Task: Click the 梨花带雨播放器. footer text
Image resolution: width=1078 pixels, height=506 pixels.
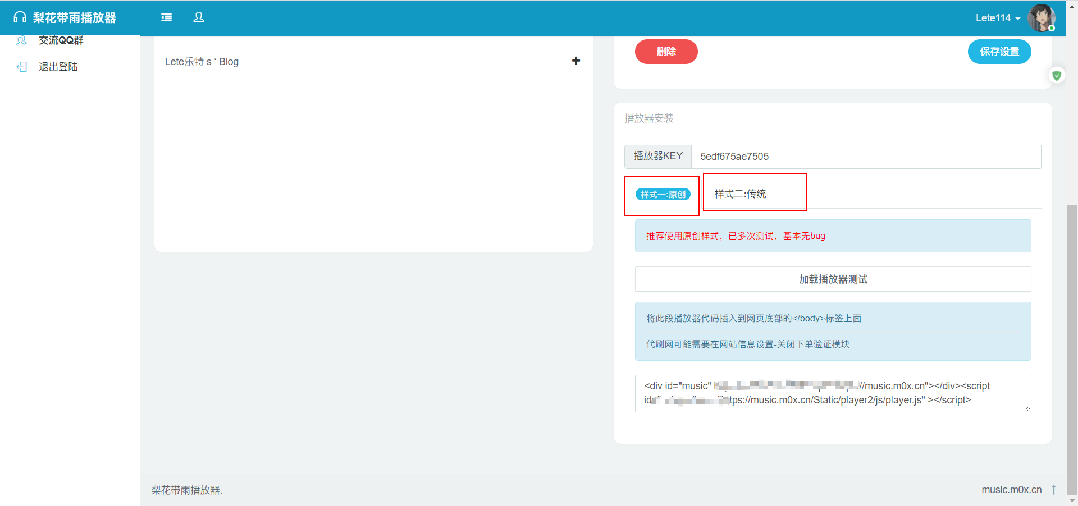Action: 186,490
